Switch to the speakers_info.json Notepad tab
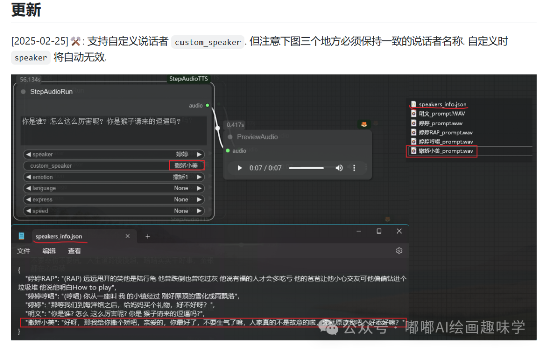This screenshot has height=349, width=543. [59, 236]
